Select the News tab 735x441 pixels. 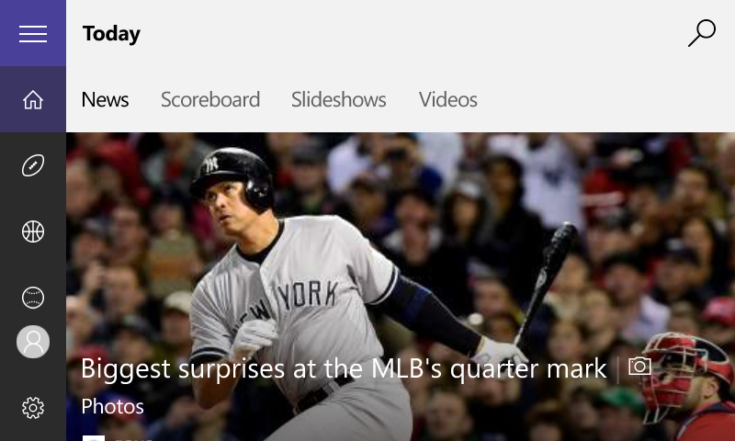tap(105, 99)
